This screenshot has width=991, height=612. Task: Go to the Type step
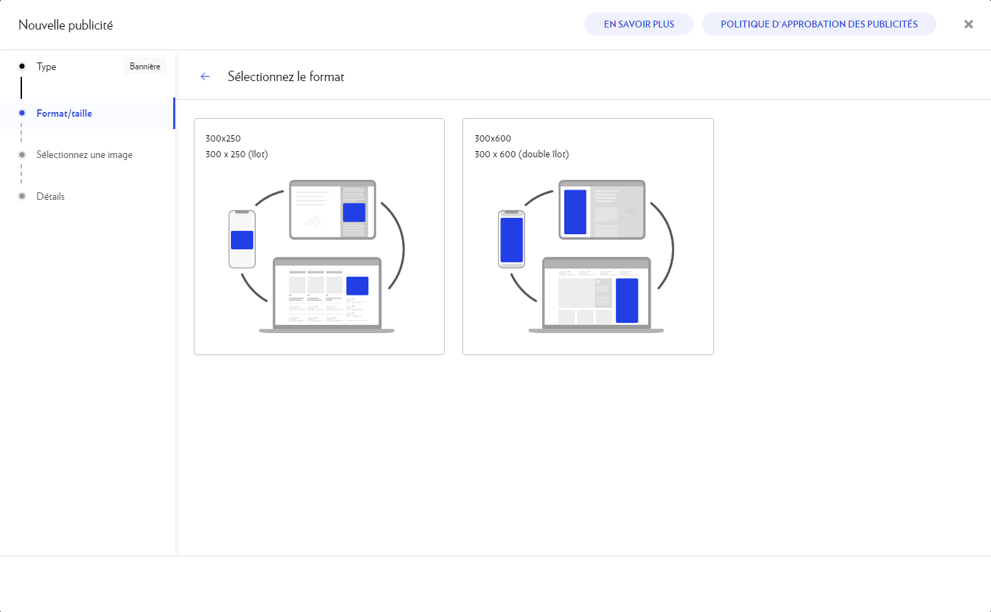point(47,67)
